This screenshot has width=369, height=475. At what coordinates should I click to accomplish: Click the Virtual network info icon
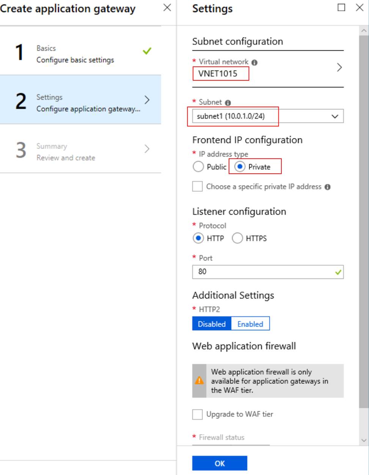(x=254, y=63)
